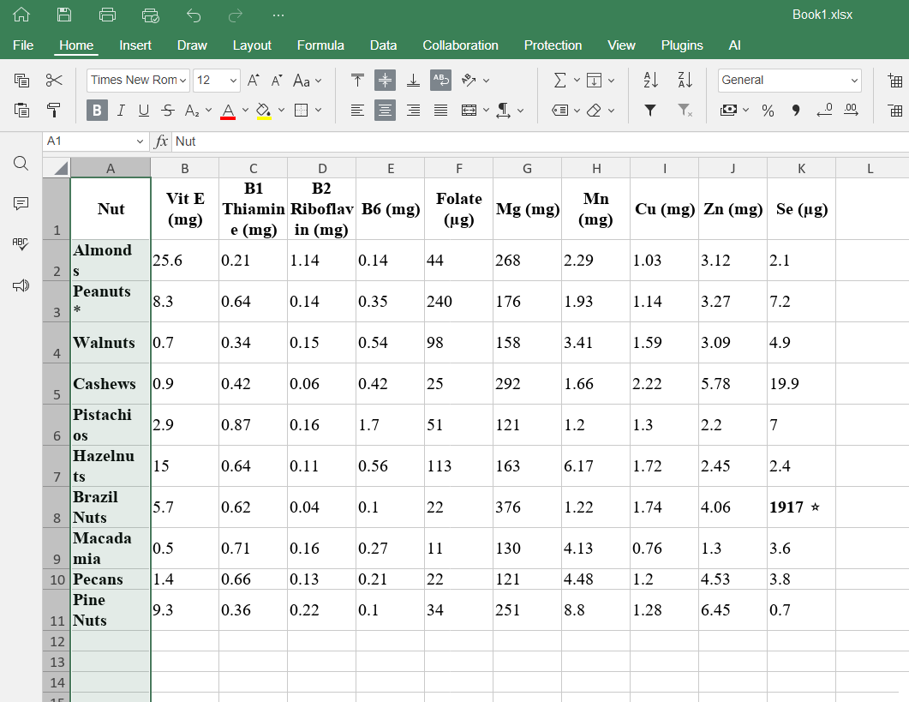909x702 pixels.
Task: Open the font name dropdown
Action: [x=138, y=81]
